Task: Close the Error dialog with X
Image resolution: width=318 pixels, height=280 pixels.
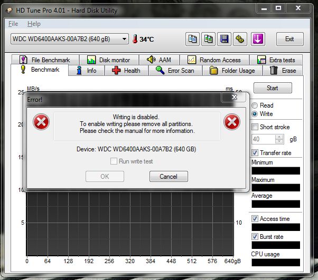Action: click(234, 98)
